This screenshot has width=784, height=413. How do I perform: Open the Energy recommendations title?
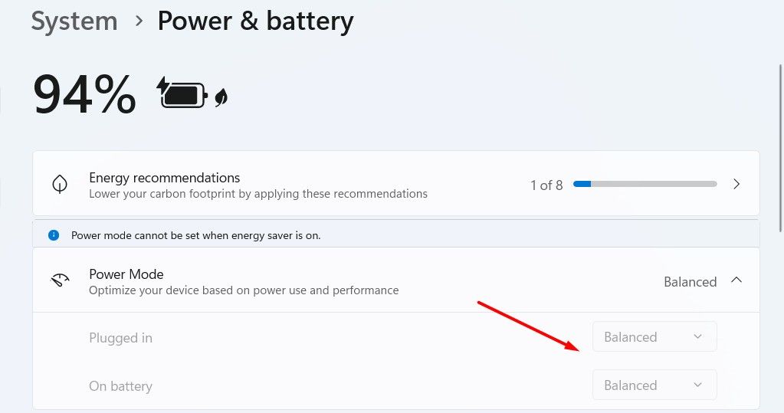(164, 178)
